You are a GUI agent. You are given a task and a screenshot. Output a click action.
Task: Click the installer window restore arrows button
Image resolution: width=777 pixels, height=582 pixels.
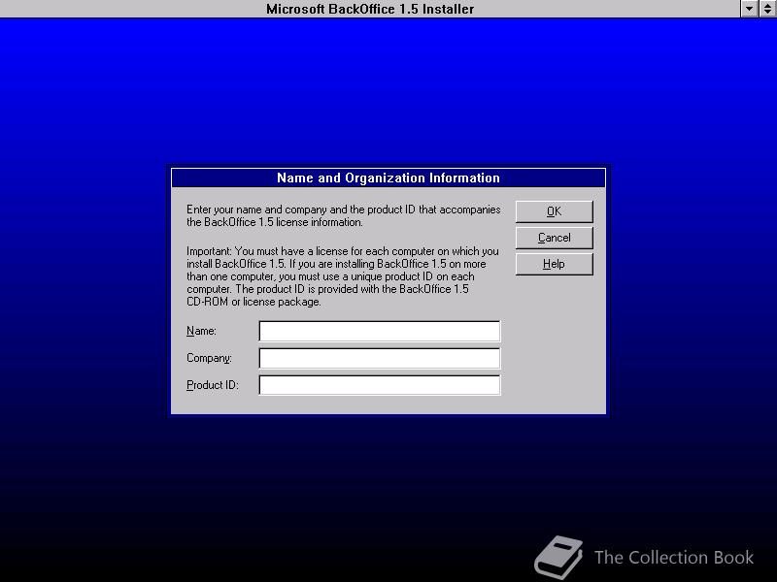pyautogui.click(x=767, y=9)
